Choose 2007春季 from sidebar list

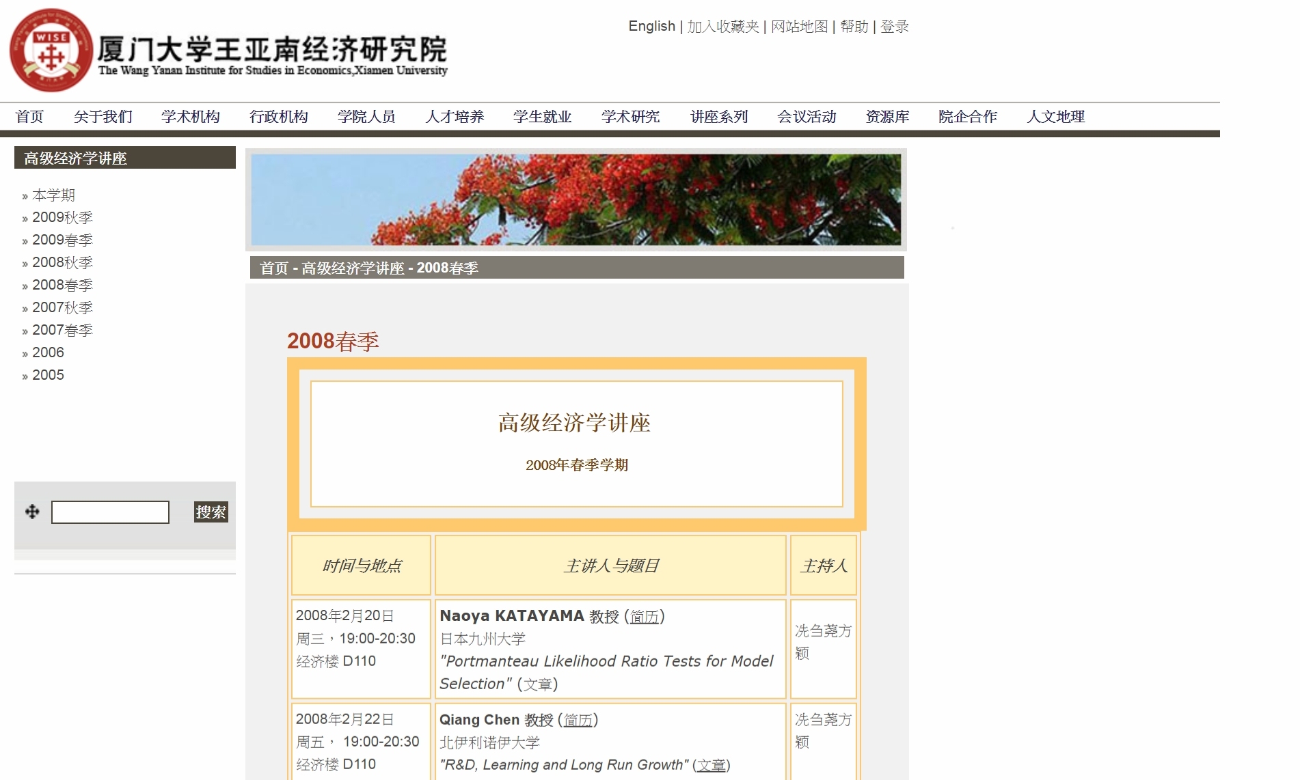(x=62, y=331)
